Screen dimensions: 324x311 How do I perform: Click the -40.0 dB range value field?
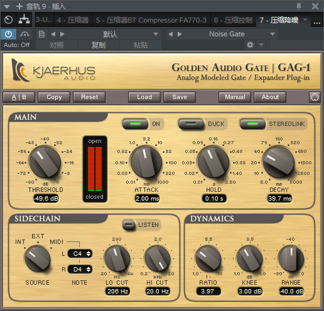291,291
